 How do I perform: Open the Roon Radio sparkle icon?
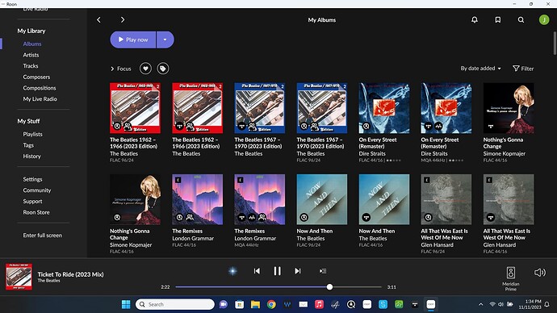click(232, 271)
